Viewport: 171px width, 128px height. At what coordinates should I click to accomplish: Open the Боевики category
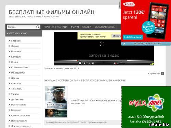click(x=16, y=52)
